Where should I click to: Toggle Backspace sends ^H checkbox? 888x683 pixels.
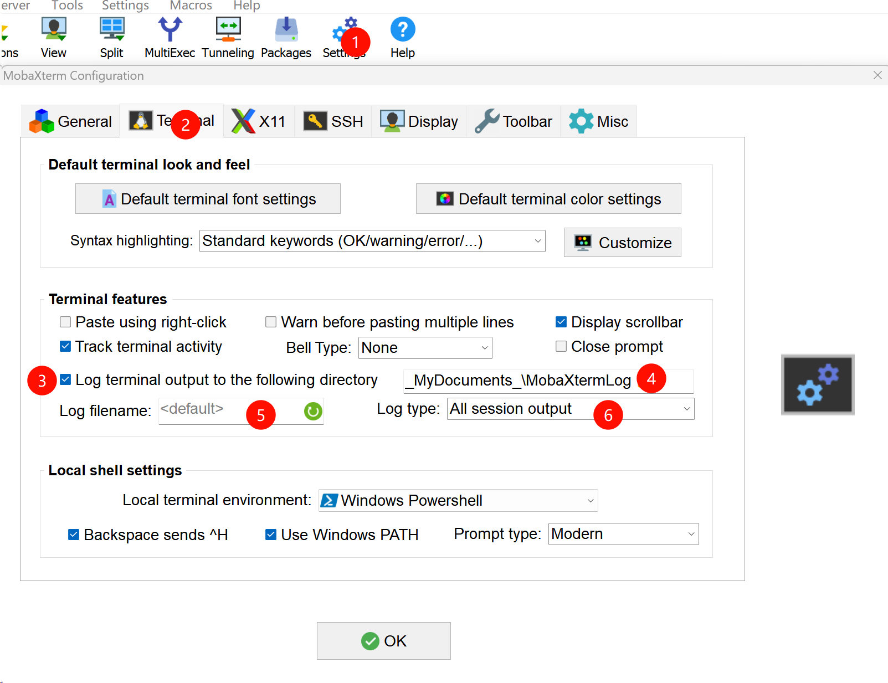pos(74,535)
